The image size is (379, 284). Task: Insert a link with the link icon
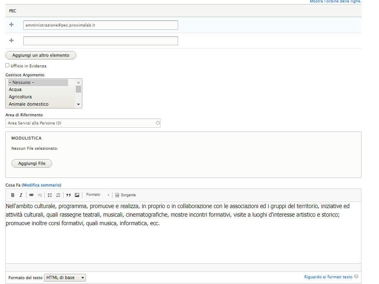[x=31, y=195]
